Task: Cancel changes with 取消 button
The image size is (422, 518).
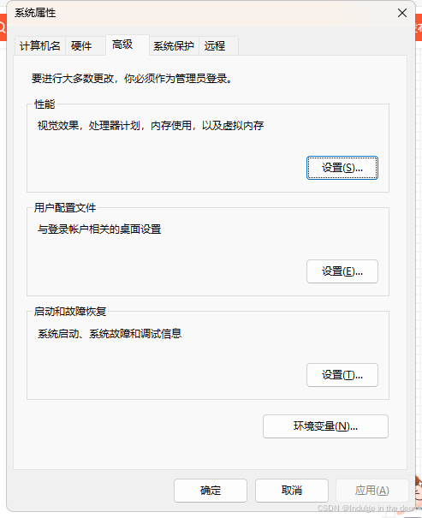Action: [292, 491]
